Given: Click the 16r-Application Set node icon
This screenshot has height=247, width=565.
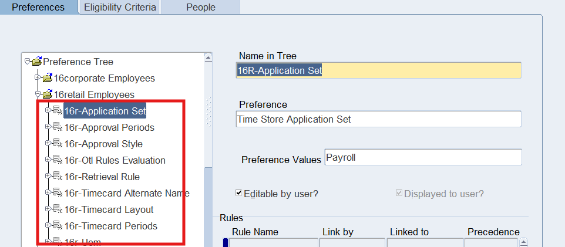Looking at the screenshot, I should (57, 111).
